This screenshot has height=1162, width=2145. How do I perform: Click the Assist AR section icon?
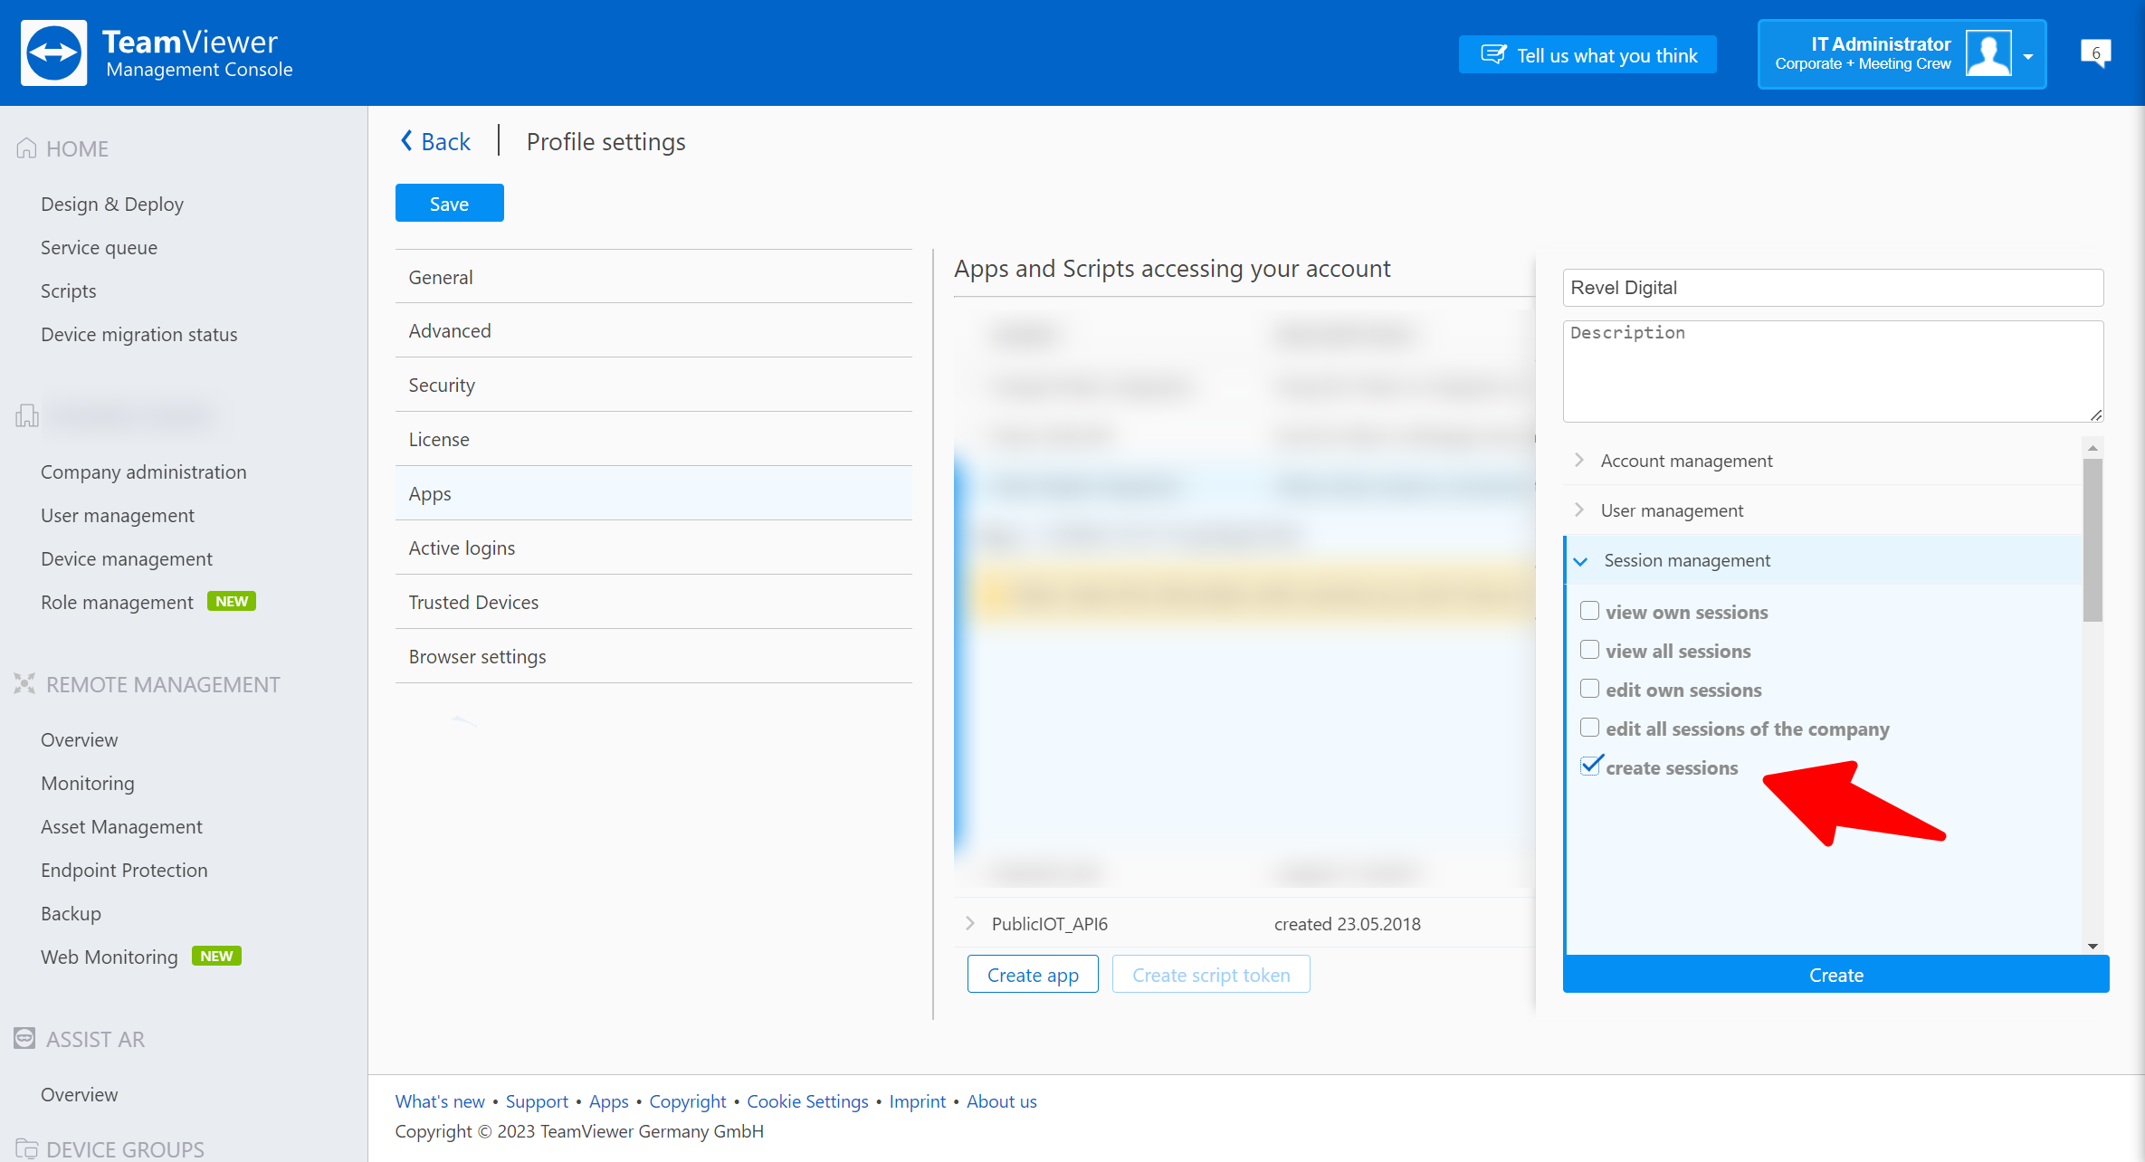point(24,1038)
